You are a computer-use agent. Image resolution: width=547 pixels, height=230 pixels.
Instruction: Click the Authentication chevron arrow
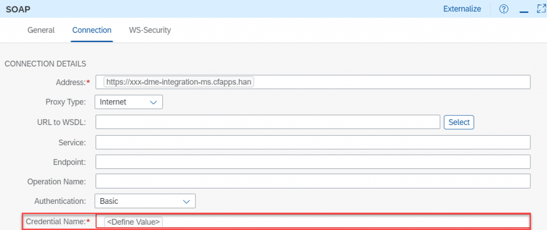coord(186,201)
